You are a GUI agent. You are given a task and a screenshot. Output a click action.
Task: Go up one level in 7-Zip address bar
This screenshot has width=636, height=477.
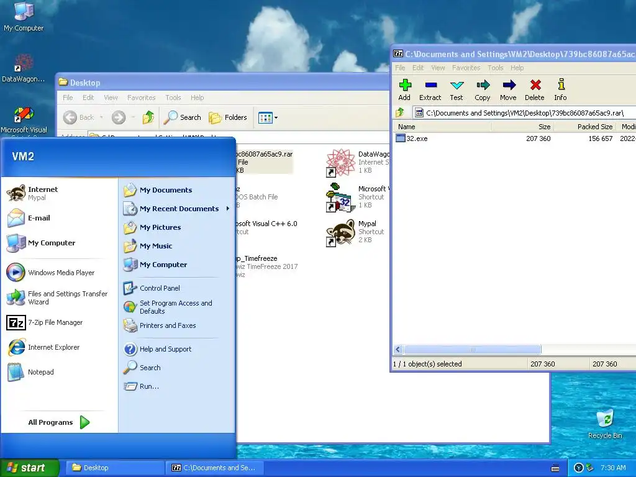pyautogui.click(x=400, y=113)
